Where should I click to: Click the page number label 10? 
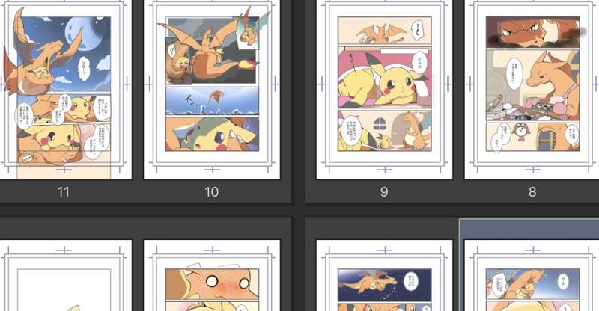pyautogui.click(x=212, y=191)
